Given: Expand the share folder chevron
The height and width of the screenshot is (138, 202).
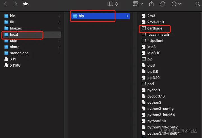Looking at the screenshot, I should (59, 47).
